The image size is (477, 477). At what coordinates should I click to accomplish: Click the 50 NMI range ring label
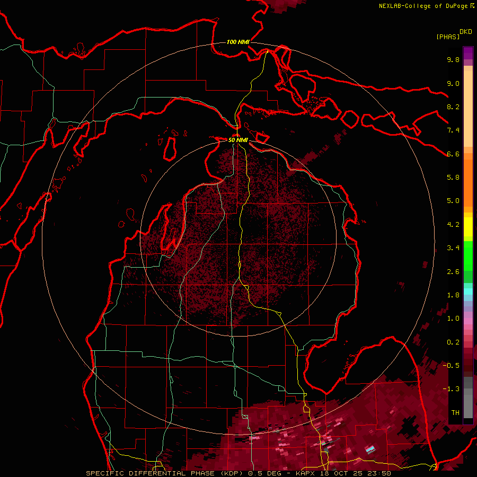coord(238,140)
